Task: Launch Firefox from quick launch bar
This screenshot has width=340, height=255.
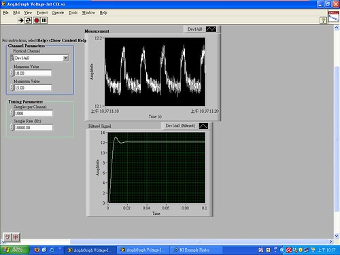Action: (x=37, y=250)
